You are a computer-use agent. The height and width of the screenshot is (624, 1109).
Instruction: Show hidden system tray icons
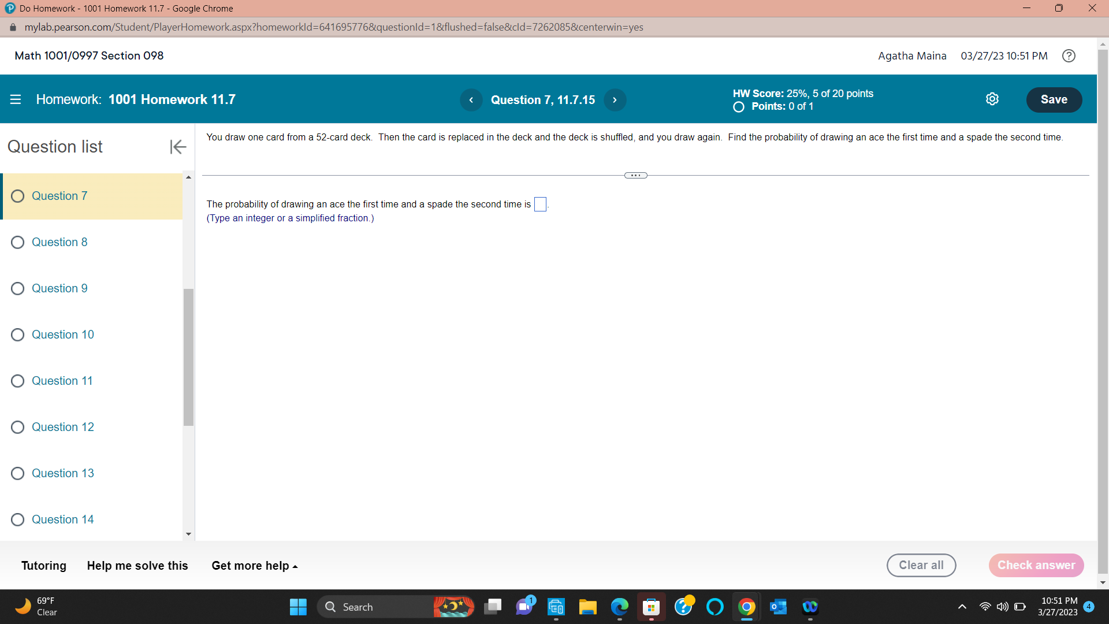tap(962, 607)
